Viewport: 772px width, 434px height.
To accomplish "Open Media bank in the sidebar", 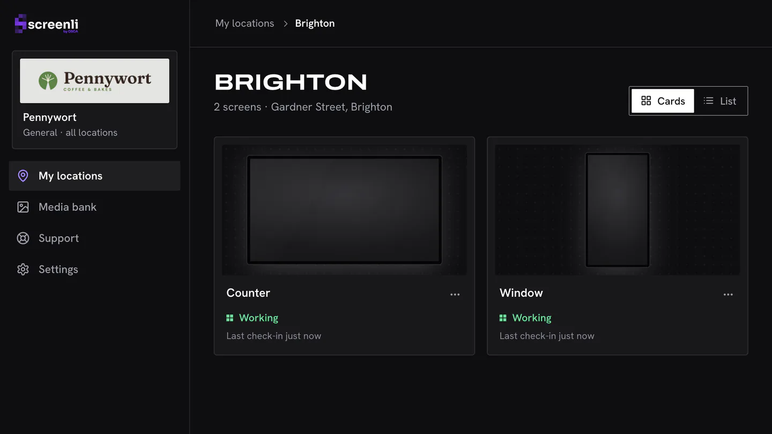I will tap(94, 207).
